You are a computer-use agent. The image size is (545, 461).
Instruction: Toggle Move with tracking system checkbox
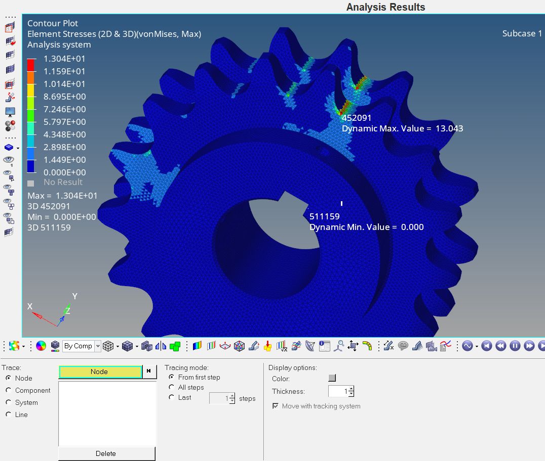[276, 406]
